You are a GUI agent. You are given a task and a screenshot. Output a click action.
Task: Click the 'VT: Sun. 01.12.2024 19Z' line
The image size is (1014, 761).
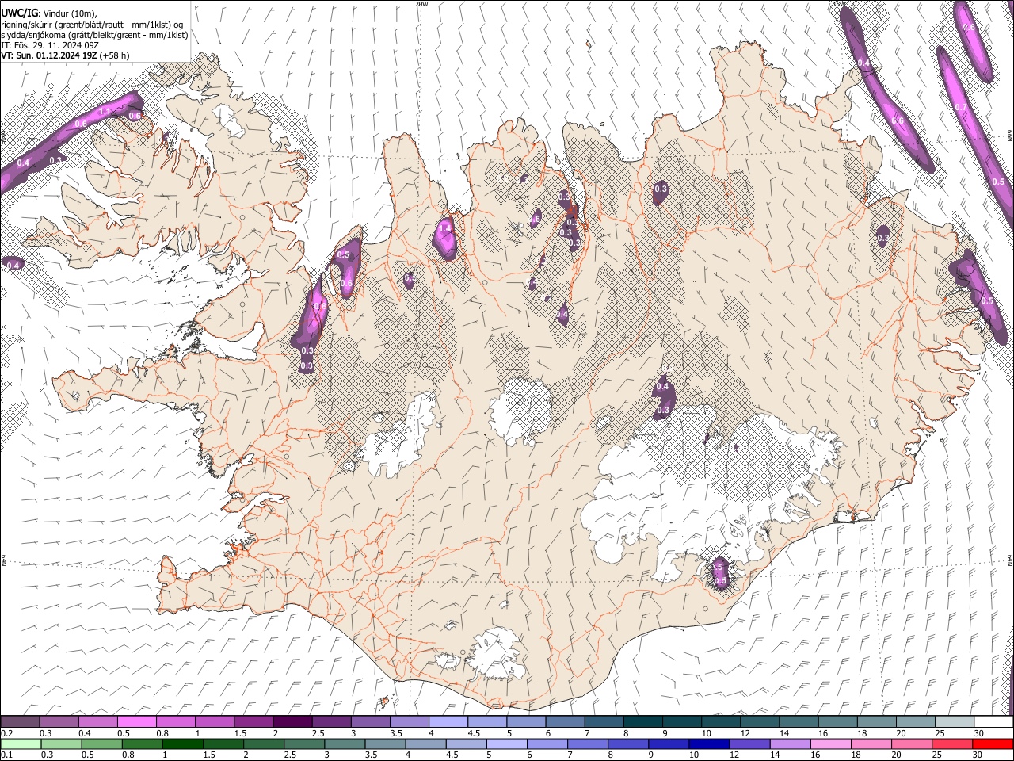[x=50, y=55]
